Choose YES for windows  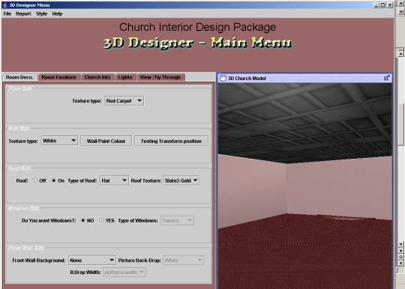(x=101, y=220)
